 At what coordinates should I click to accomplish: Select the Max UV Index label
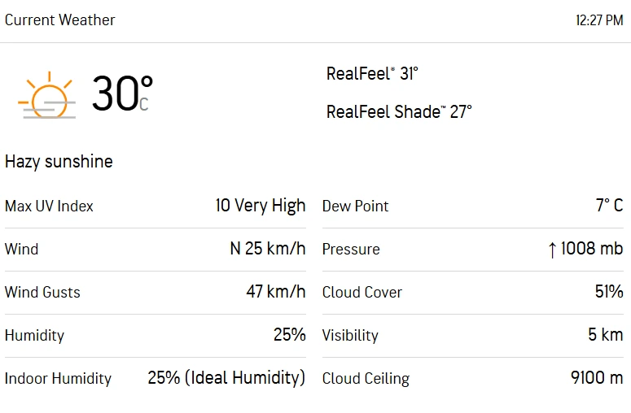[49, 206]
